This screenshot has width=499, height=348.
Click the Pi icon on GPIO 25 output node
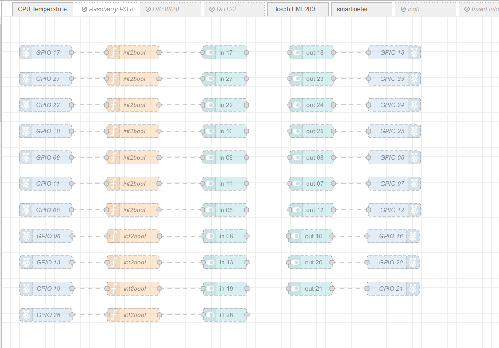click(413, 131)
